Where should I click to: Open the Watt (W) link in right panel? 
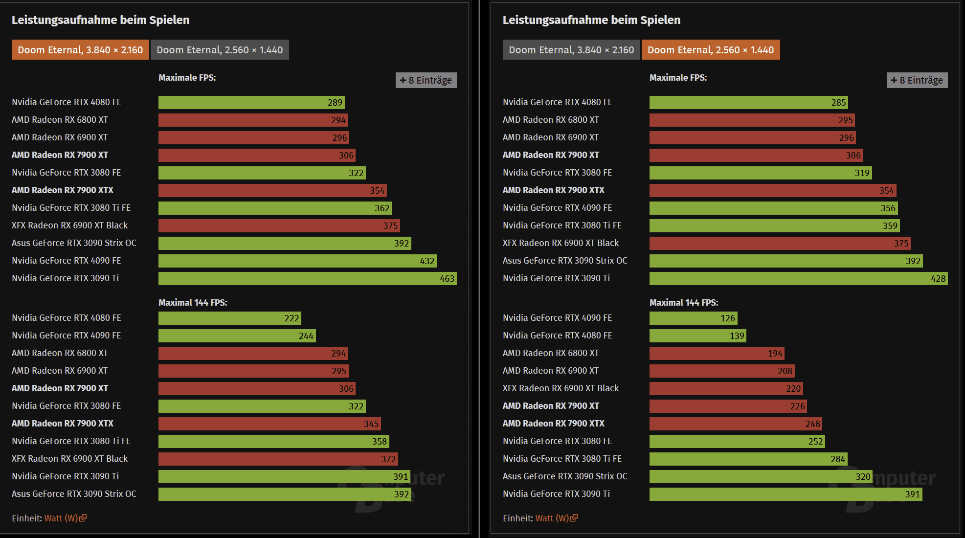click(x=552, y=518)
